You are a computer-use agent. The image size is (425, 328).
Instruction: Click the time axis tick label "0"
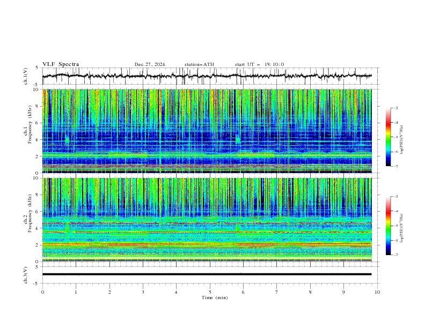tap(42, 292)
